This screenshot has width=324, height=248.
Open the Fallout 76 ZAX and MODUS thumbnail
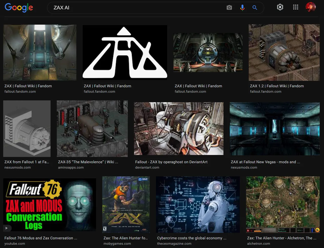[x=50, y=205]
